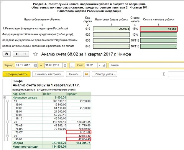
Task: Open Показать настройки
Action: point(48,74)
